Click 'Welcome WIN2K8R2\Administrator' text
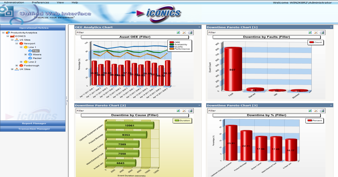Screen dimensions: 338x177 coord(302,2)
